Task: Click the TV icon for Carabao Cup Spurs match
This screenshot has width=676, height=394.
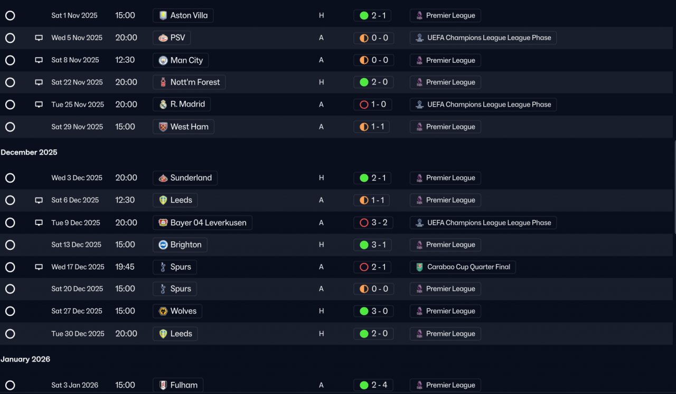Action: point(39,267)
